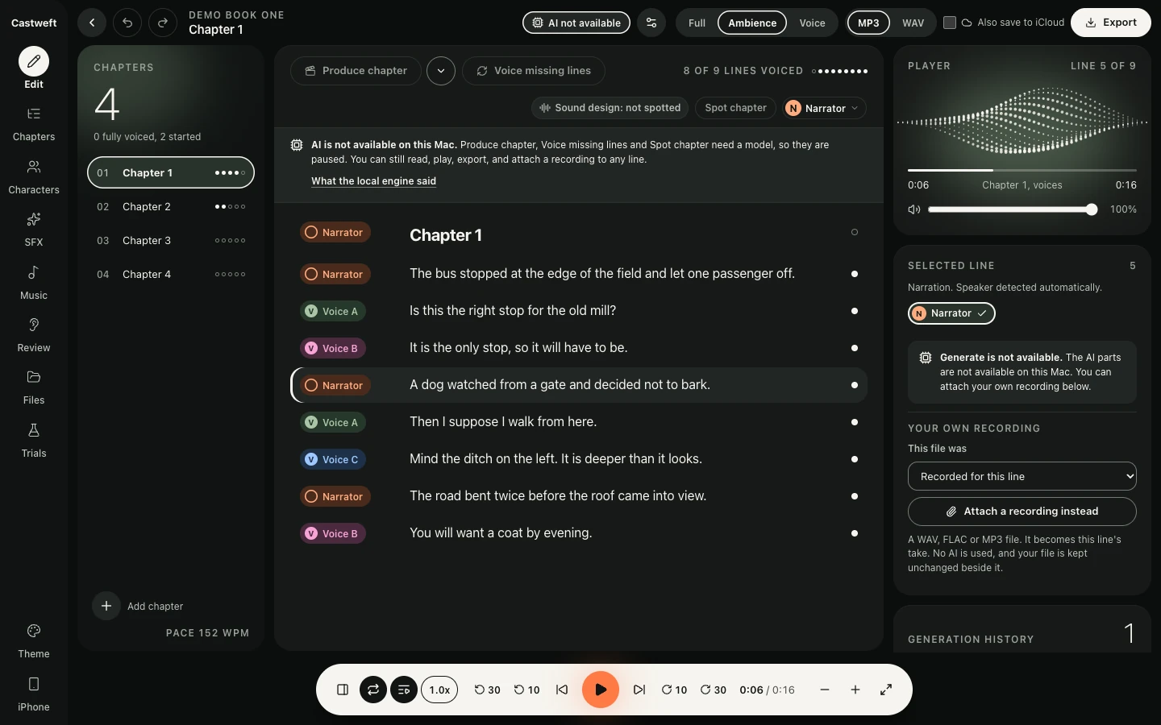Open the SFX sidebar section
Image resolution: width=1161 pixels, height=725 pixels.
click(34, 229)
